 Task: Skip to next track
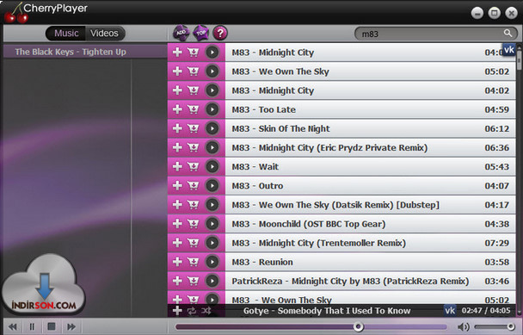[71, 326]
